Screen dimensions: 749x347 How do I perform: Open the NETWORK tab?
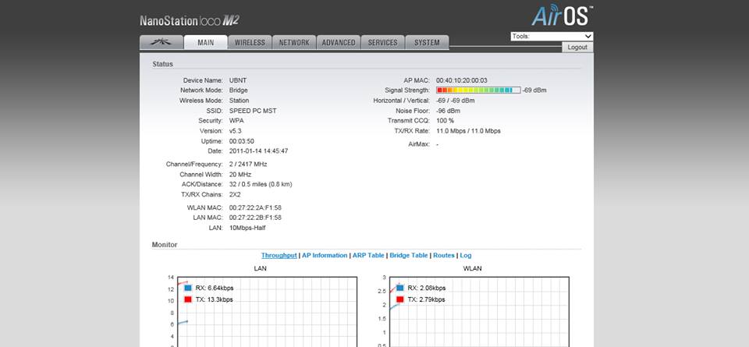(294, 42)
